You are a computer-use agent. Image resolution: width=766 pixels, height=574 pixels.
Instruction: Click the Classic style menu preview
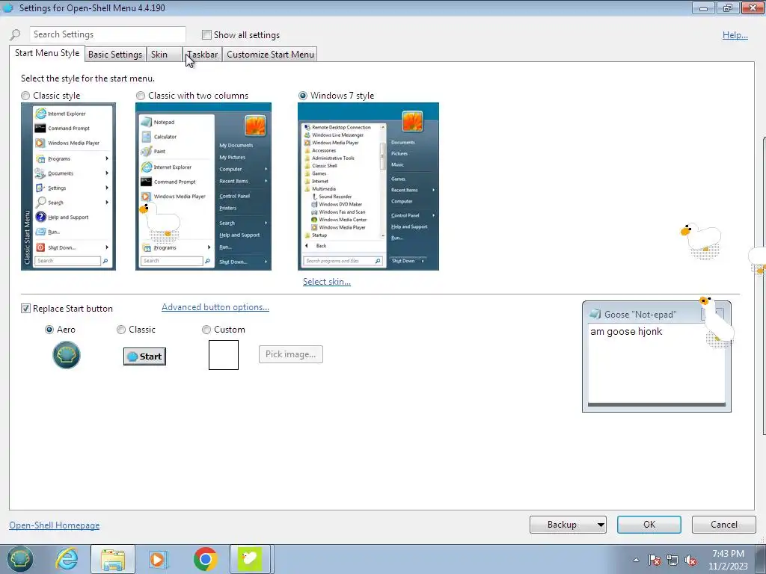tap(68, 186)
